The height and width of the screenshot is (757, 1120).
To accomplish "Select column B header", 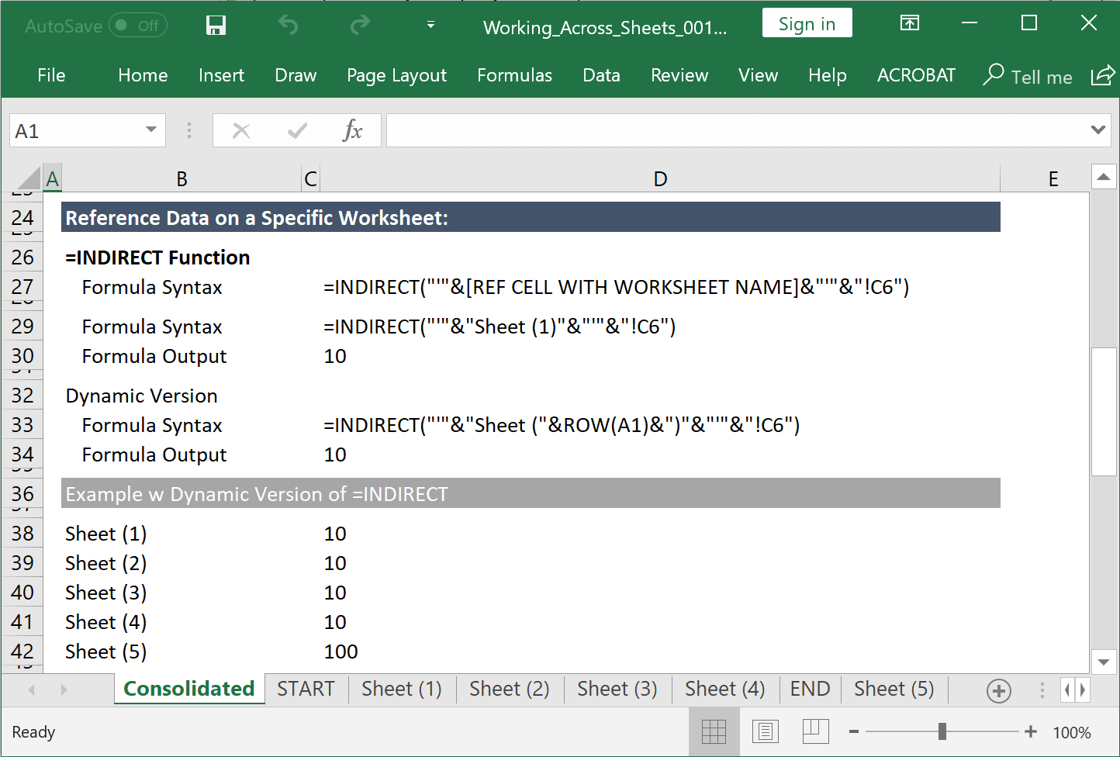I will (x=181, y=179).
